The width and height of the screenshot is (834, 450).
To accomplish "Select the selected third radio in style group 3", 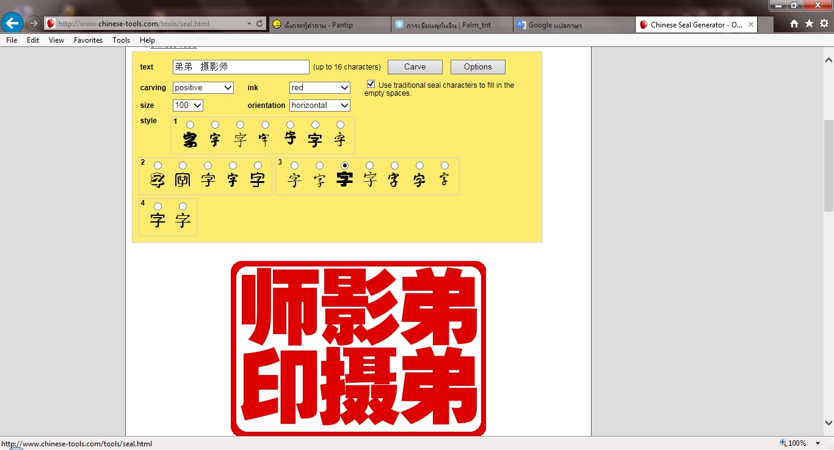I will coord(345,165).
